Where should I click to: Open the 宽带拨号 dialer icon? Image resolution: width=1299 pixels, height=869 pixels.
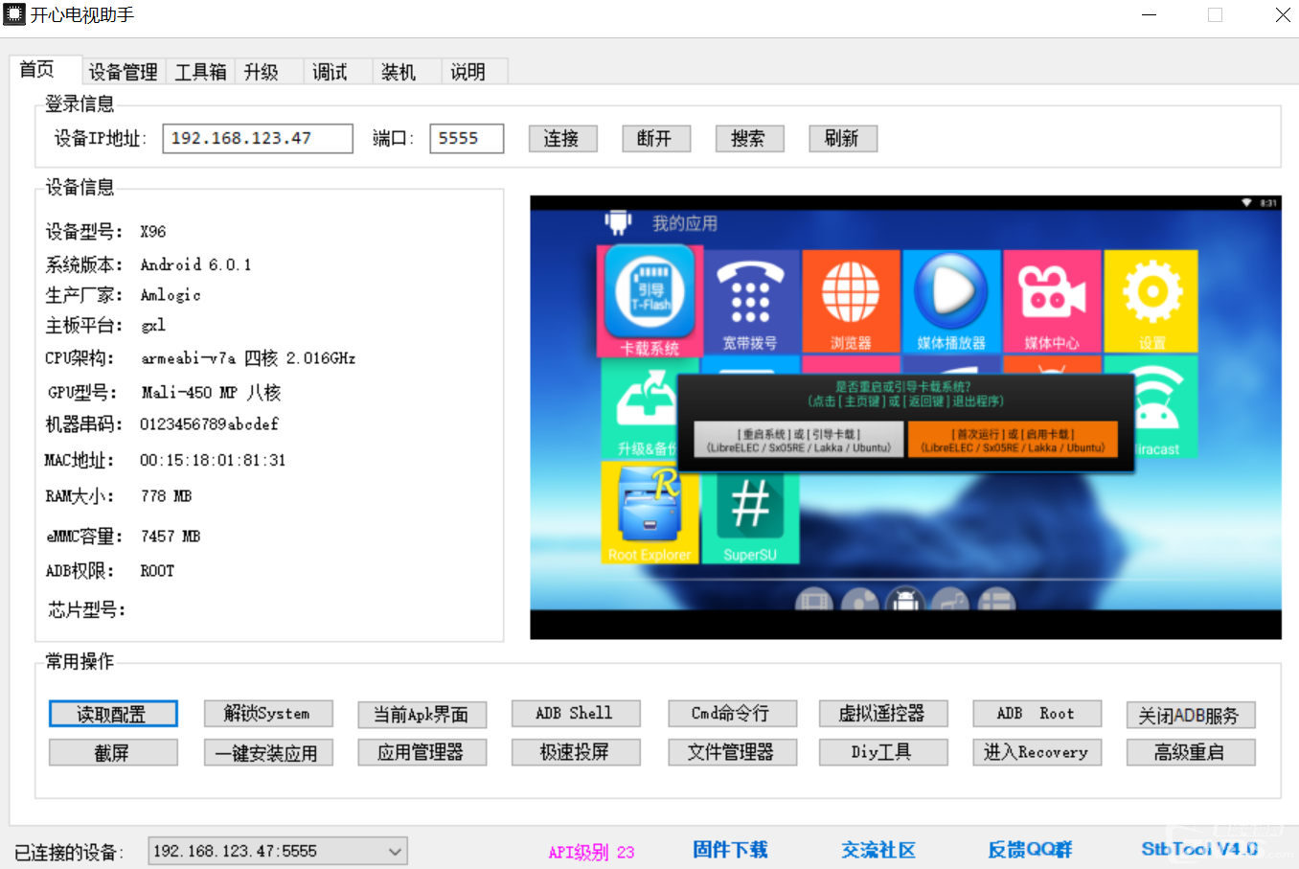pos(750,299)
